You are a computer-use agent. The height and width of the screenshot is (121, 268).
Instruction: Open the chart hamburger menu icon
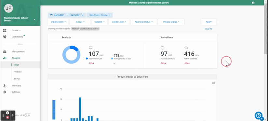[x=213, y=83]
